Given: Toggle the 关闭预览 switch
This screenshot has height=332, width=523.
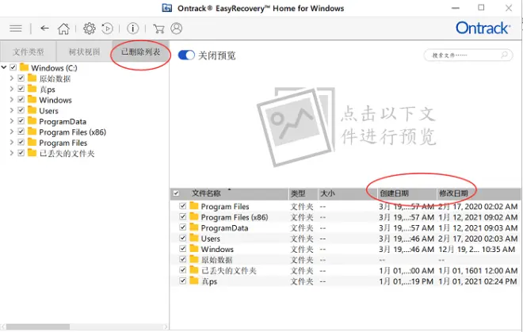Looking at the screenshot, I should tap(186, 55).
